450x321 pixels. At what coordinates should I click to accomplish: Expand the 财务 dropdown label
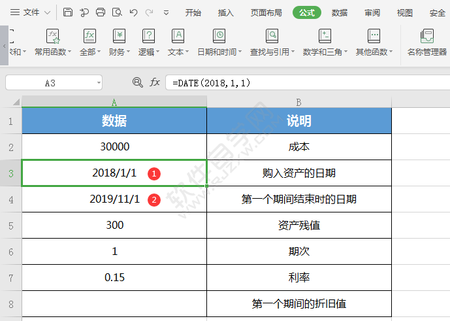pos(119,52)
